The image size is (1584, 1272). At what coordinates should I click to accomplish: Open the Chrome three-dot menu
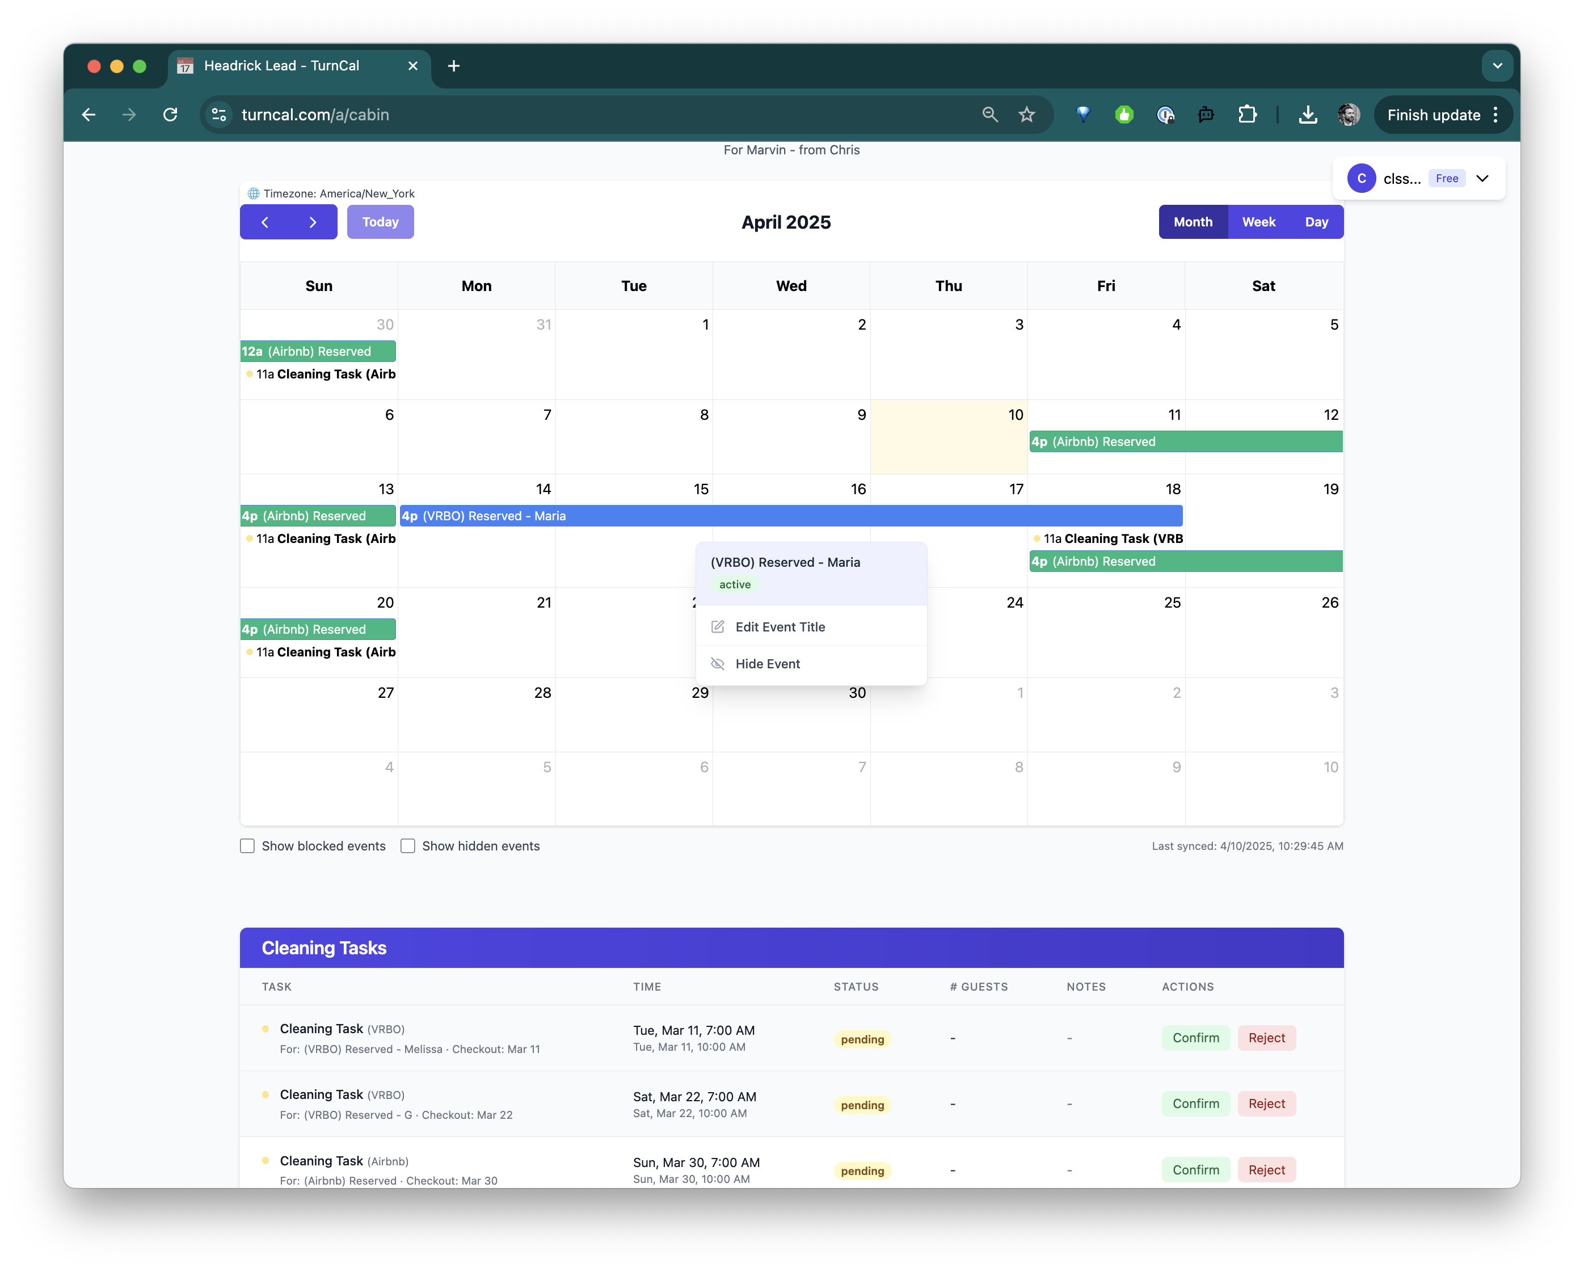(x=1496, y=115)
